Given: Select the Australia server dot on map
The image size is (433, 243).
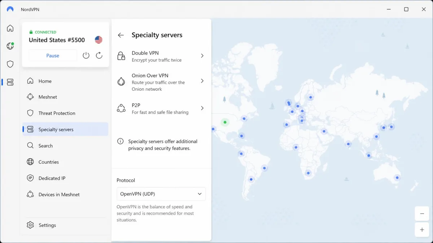Looking at the screenshot, I should pyautogui.click(x=397, y=177).
